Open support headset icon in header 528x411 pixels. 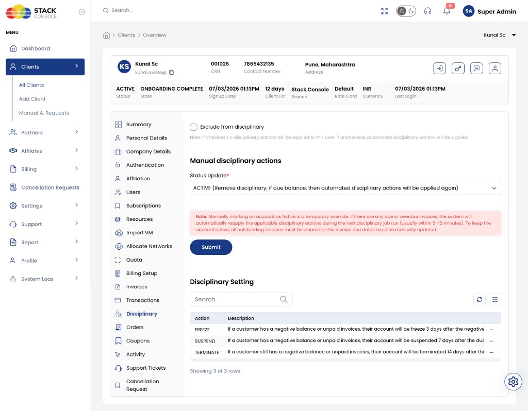(427, 11)
